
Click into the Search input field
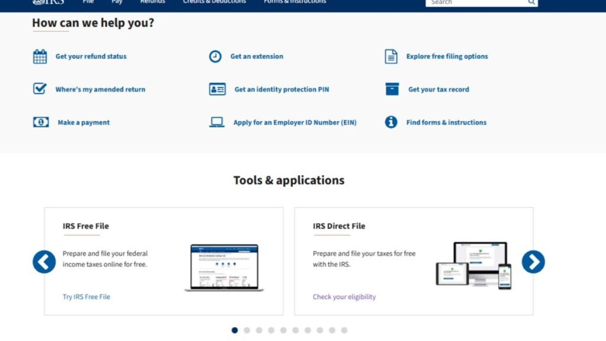(x=476, y=3)
